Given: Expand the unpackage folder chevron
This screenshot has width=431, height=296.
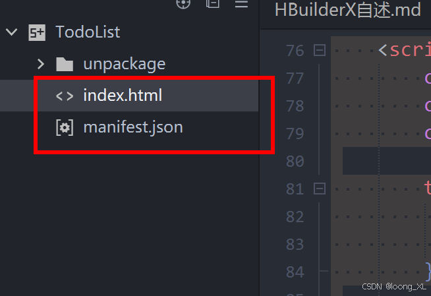Looking at the screenshot, I should 40,64.
